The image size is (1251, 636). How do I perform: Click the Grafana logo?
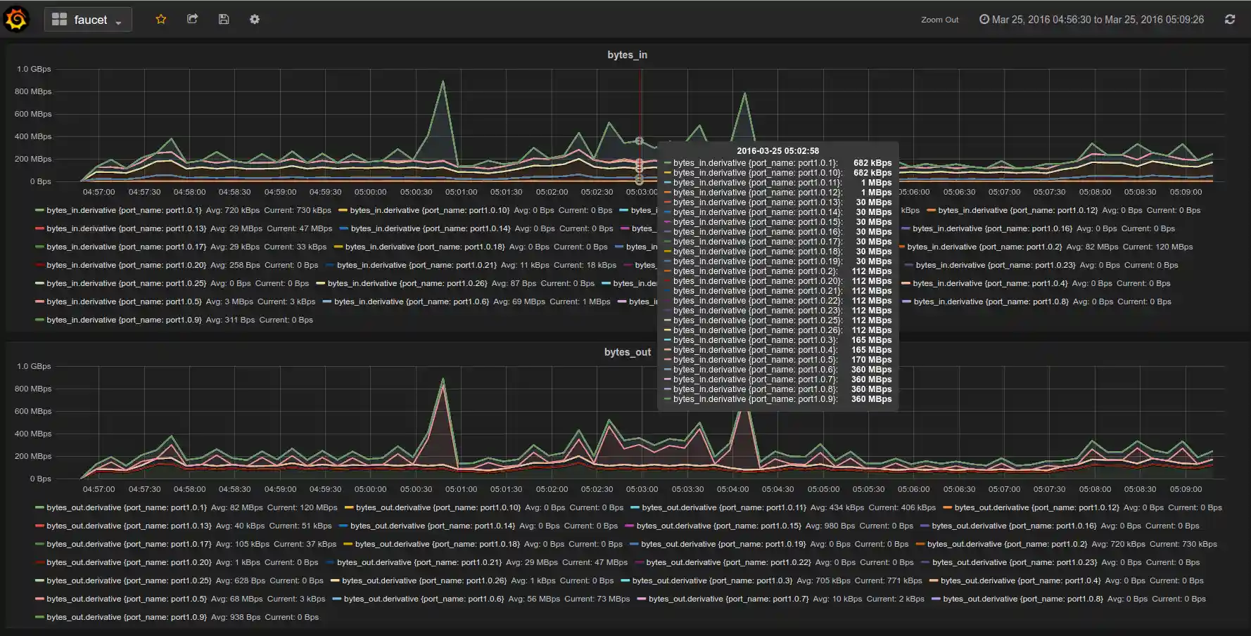point(17,18)
